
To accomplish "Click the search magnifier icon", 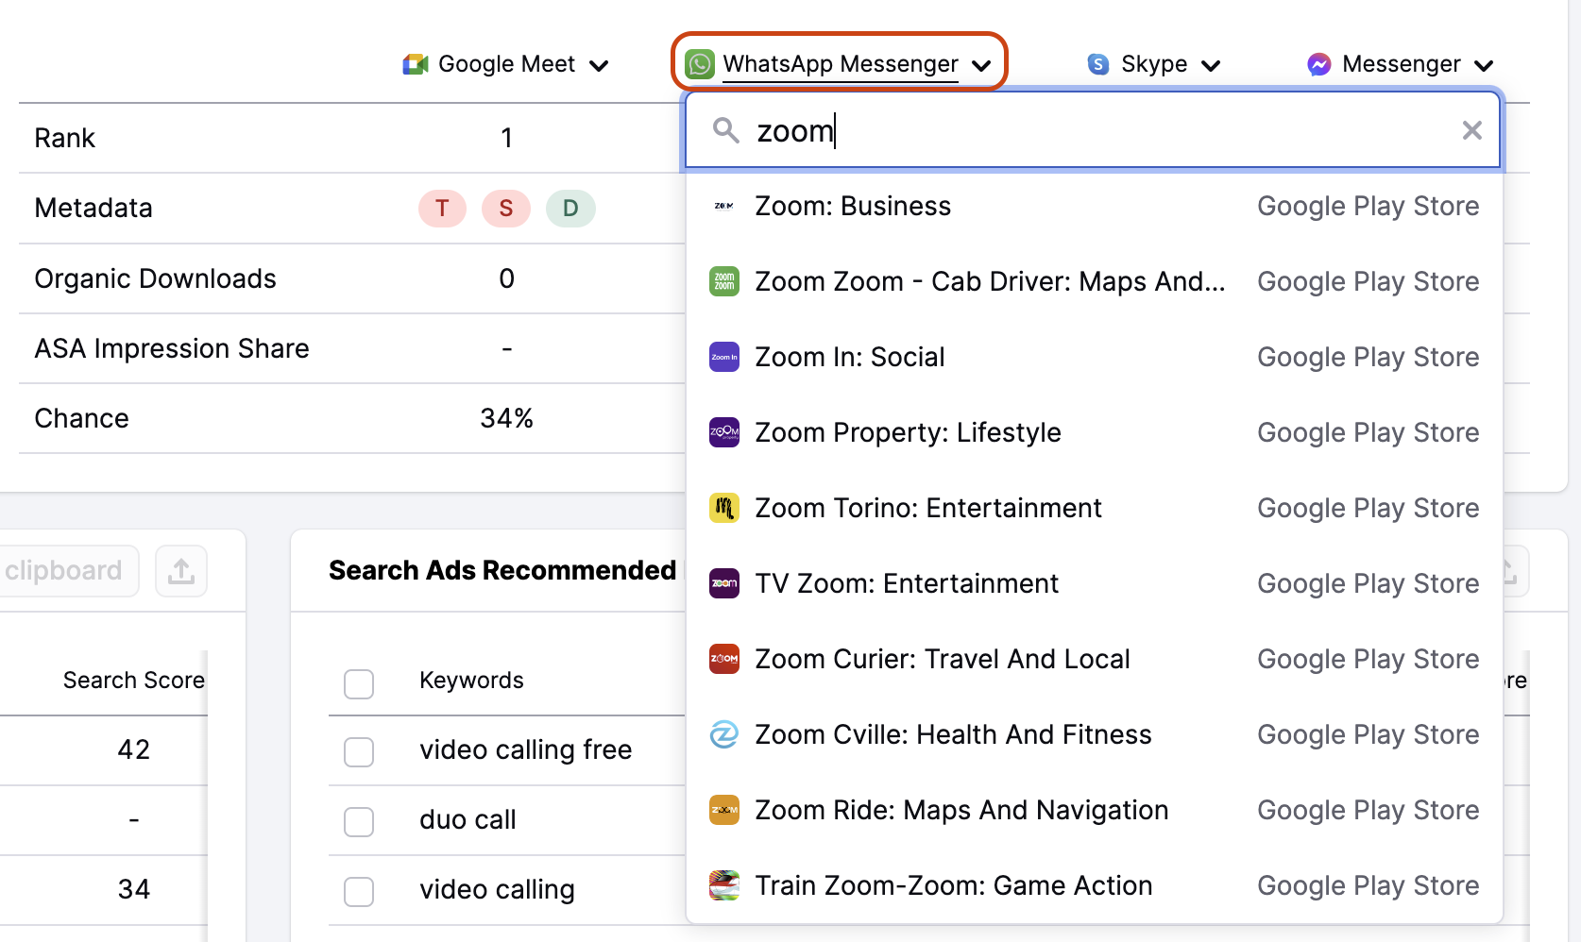I will click(725, 130).
